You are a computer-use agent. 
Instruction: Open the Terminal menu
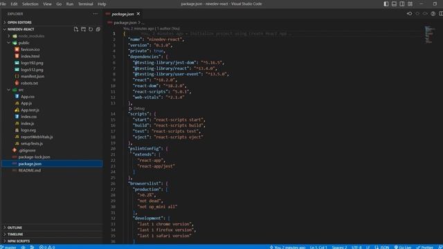85,4
